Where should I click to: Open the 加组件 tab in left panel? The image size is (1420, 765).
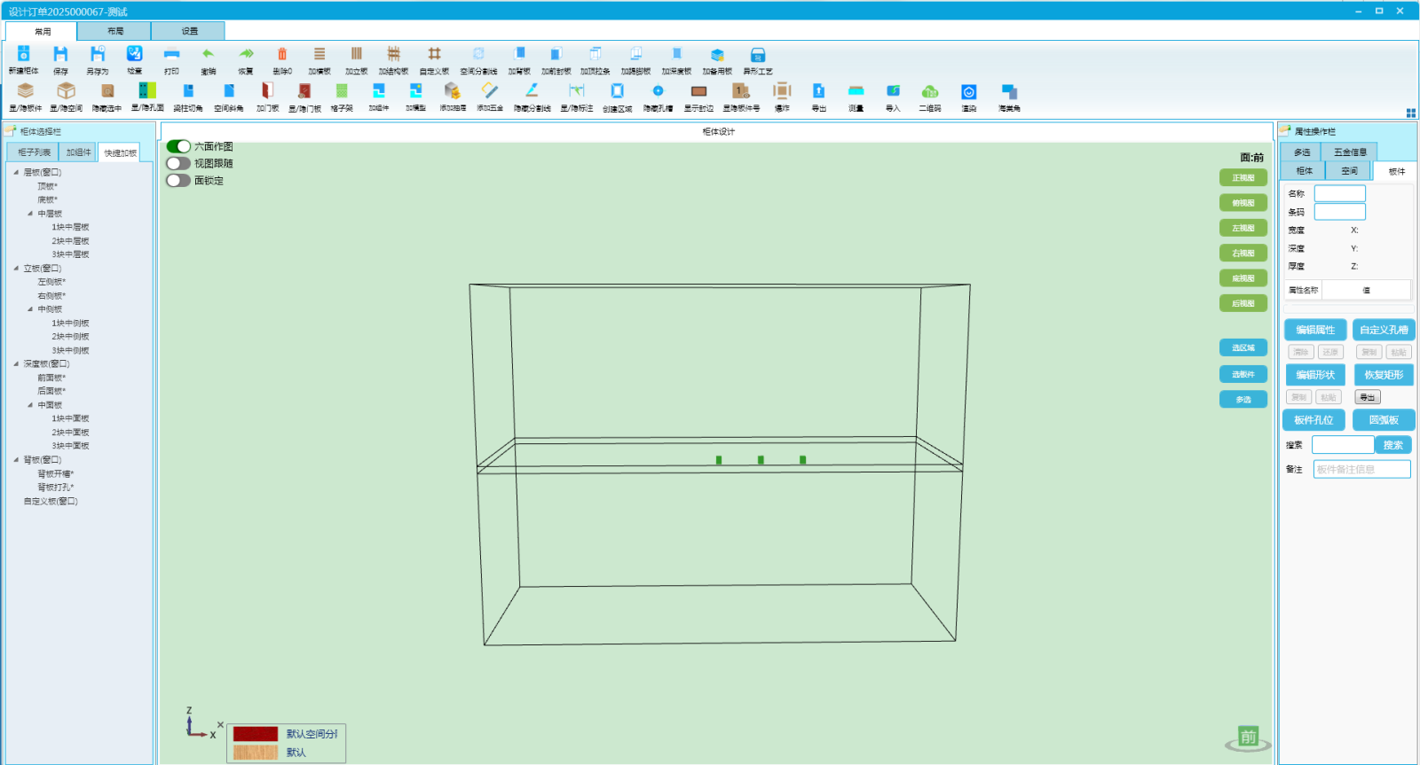pos(78,152)
